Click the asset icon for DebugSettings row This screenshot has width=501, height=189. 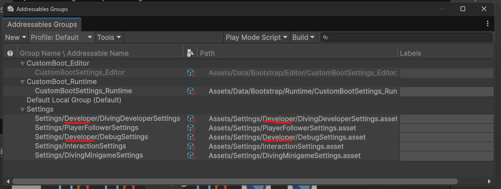[191, 137]
